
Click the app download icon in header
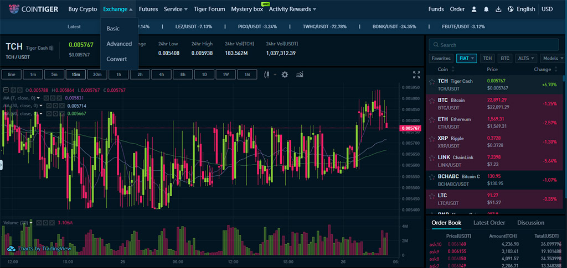(x=498, y=9)
